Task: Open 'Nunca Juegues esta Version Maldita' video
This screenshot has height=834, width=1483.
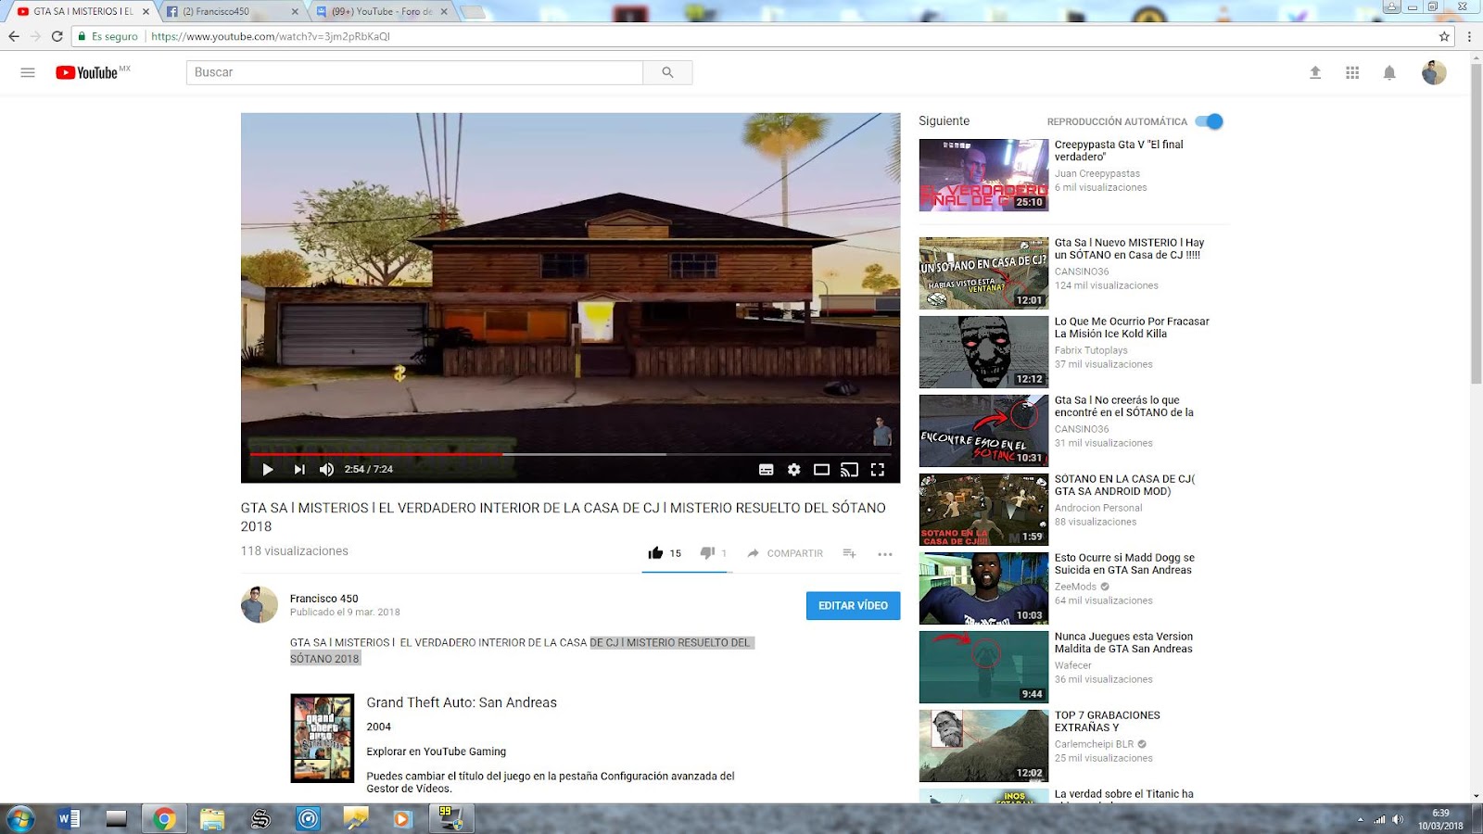Action: [x=1123, y=642]
